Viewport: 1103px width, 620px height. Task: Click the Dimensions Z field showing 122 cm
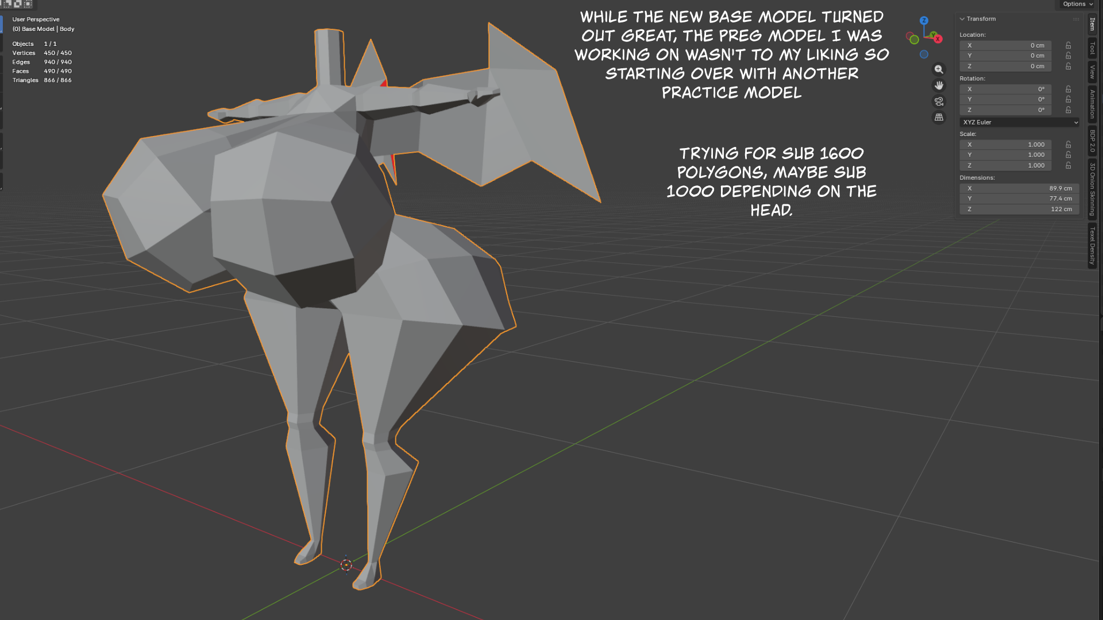point(1019,209)
